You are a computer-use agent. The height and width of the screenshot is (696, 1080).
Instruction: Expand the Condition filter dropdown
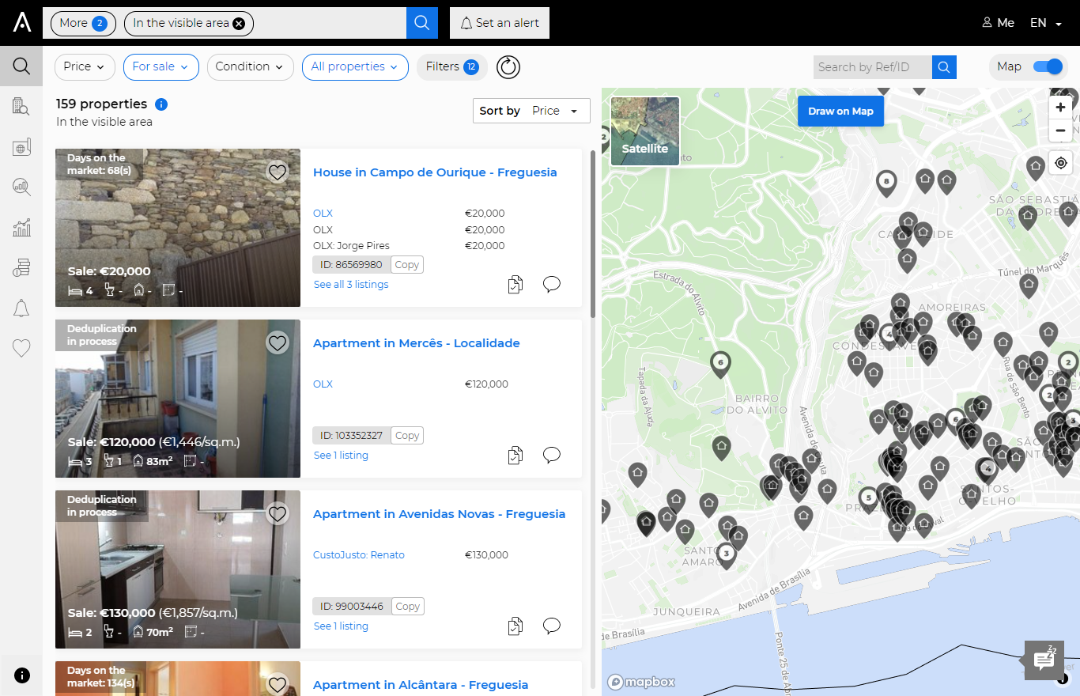[250, 67]
